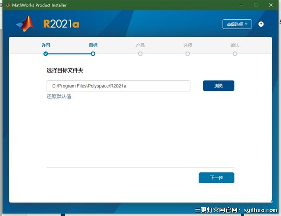Close the MathWorks Product Installer window
Screen dimensions: 281x216
271,5
